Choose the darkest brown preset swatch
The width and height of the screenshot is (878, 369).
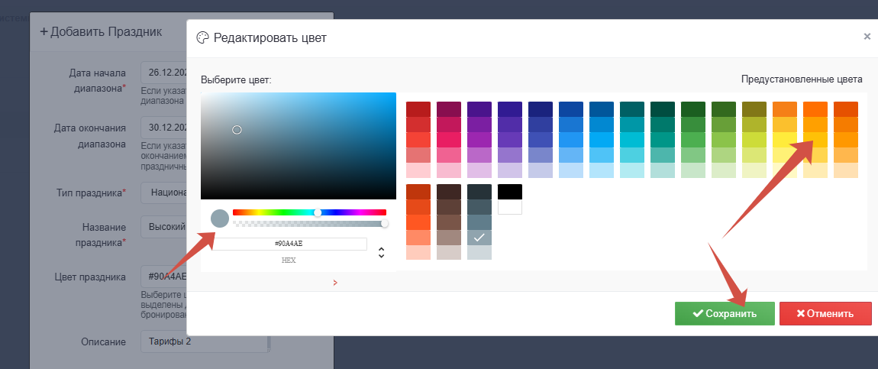(448, 192)
